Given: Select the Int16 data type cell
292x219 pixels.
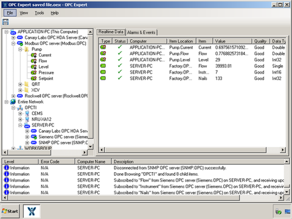Looking at the screenshot, I should (x=277, y=72).
